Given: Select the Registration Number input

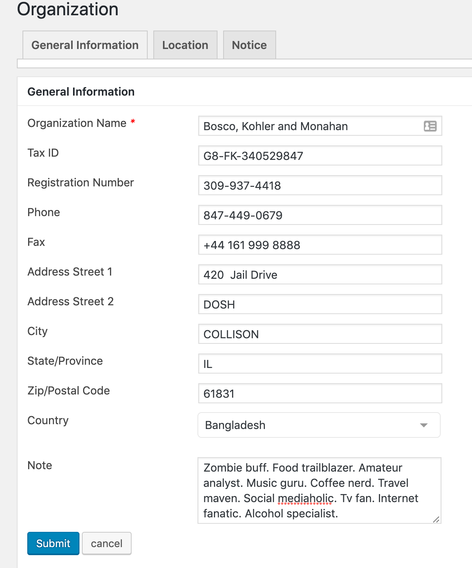Looking at the screenshot, I should pos(320,186).
